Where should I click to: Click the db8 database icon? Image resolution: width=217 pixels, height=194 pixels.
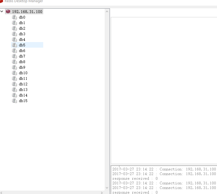(15, 62)
